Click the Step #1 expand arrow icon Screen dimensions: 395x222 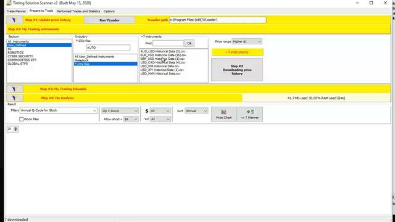pos(14,20)
